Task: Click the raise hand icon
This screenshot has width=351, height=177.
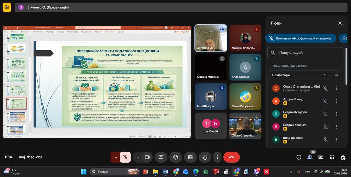Action: 205,157
